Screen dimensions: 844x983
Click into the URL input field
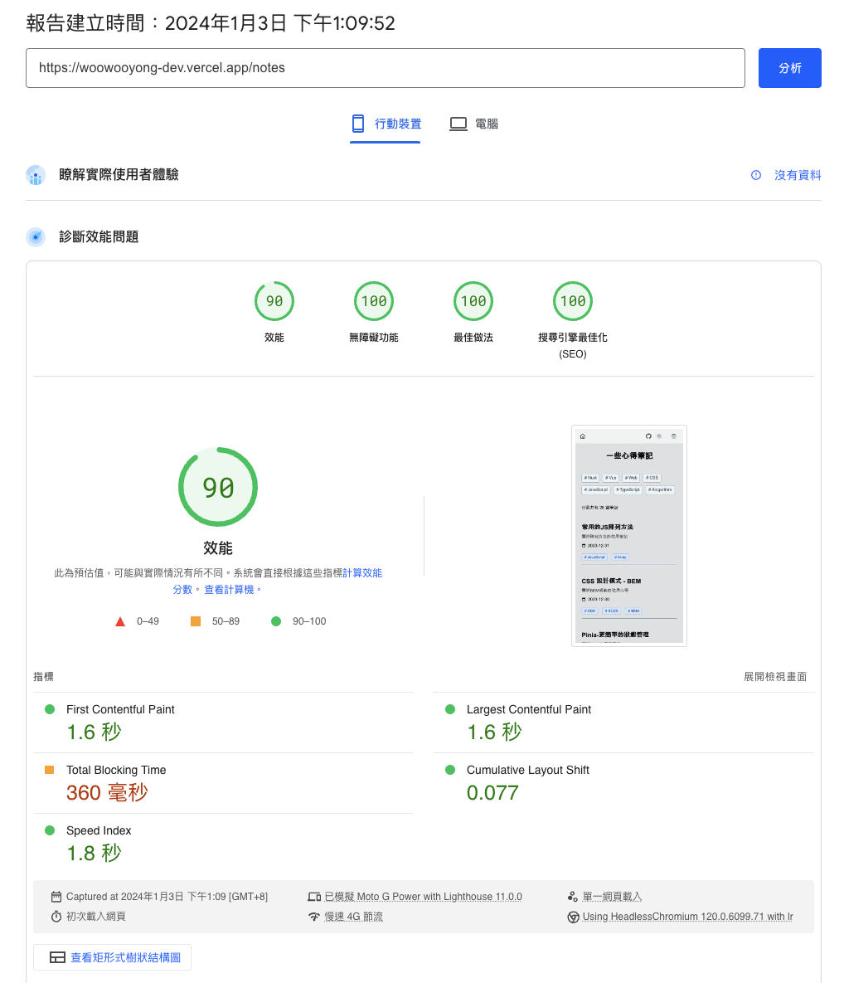386,68
